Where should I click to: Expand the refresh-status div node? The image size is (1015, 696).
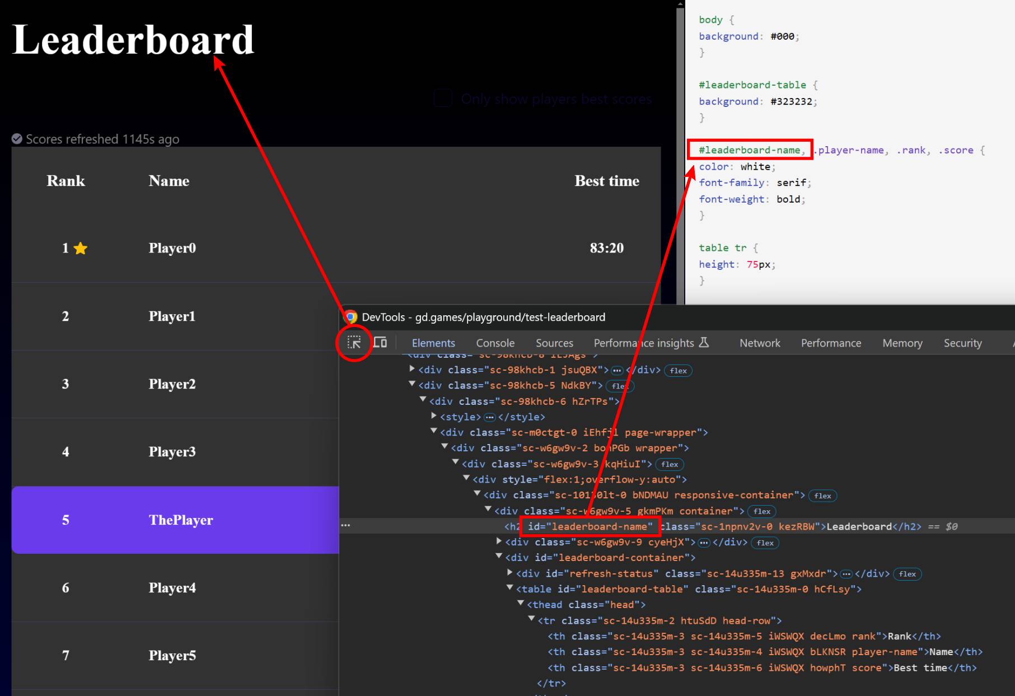[510, 572]
